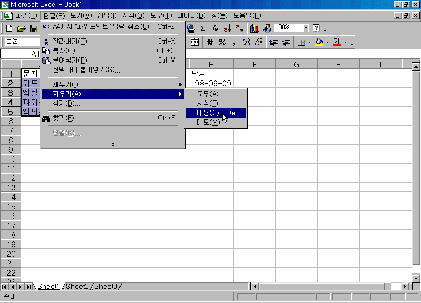Select 메모(M) in the clear submenu
Viewport: 421px width, 303px height.
(x=216, y=123)
